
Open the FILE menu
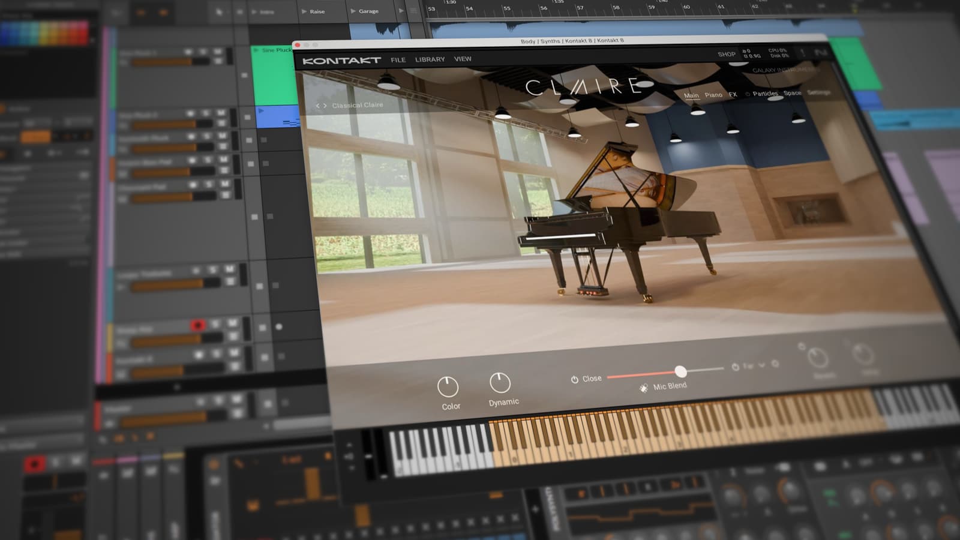coord(398,60)
